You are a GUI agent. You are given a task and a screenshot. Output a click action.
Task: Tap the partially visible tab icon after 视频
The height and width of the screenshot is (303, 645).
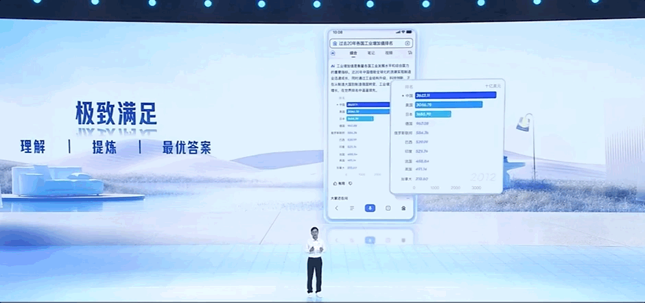click(410, 53)
